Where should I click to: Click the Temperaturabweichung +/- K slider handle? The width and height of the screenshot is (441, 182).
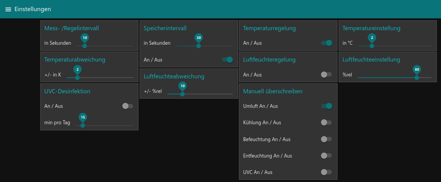[x=77, y=78]
